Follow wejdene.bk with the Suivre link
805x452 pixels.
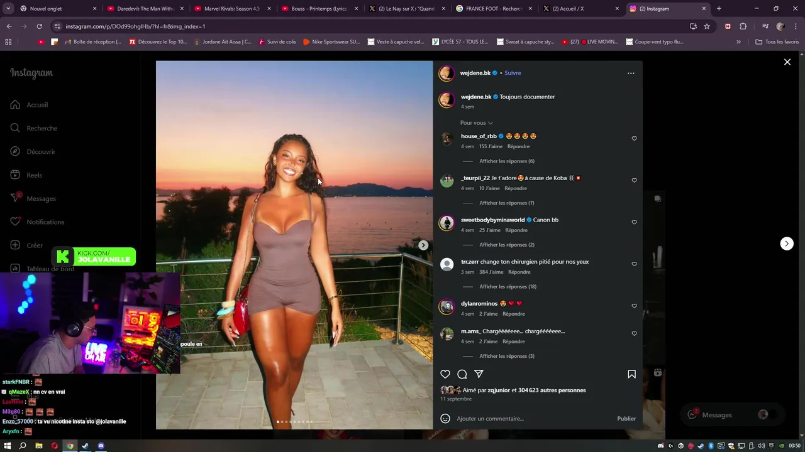[x=513, y=73]
